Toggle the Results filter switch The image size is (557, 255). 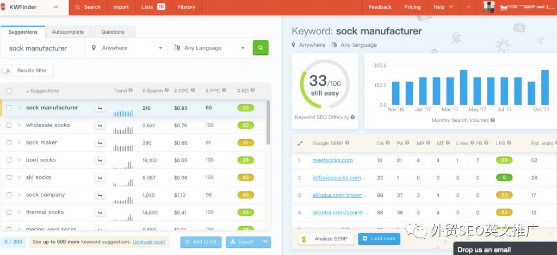point(5,71)
